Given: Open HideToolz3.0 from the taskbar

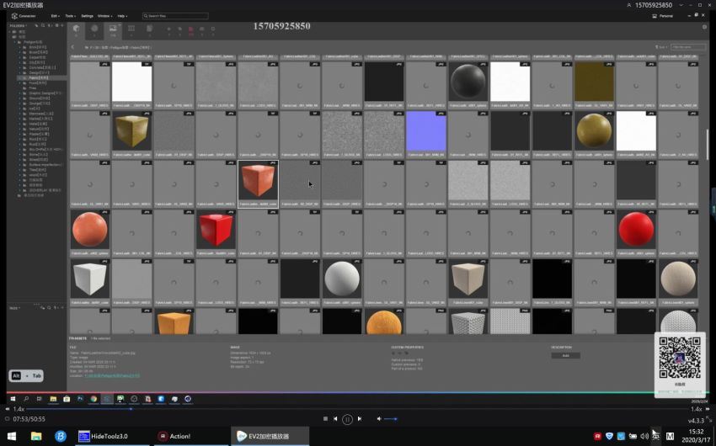Looking at the screenshot, I should 104,437.
